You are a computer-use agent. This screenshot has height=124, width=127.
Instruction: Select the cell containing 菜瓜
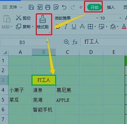click(20, 100)
